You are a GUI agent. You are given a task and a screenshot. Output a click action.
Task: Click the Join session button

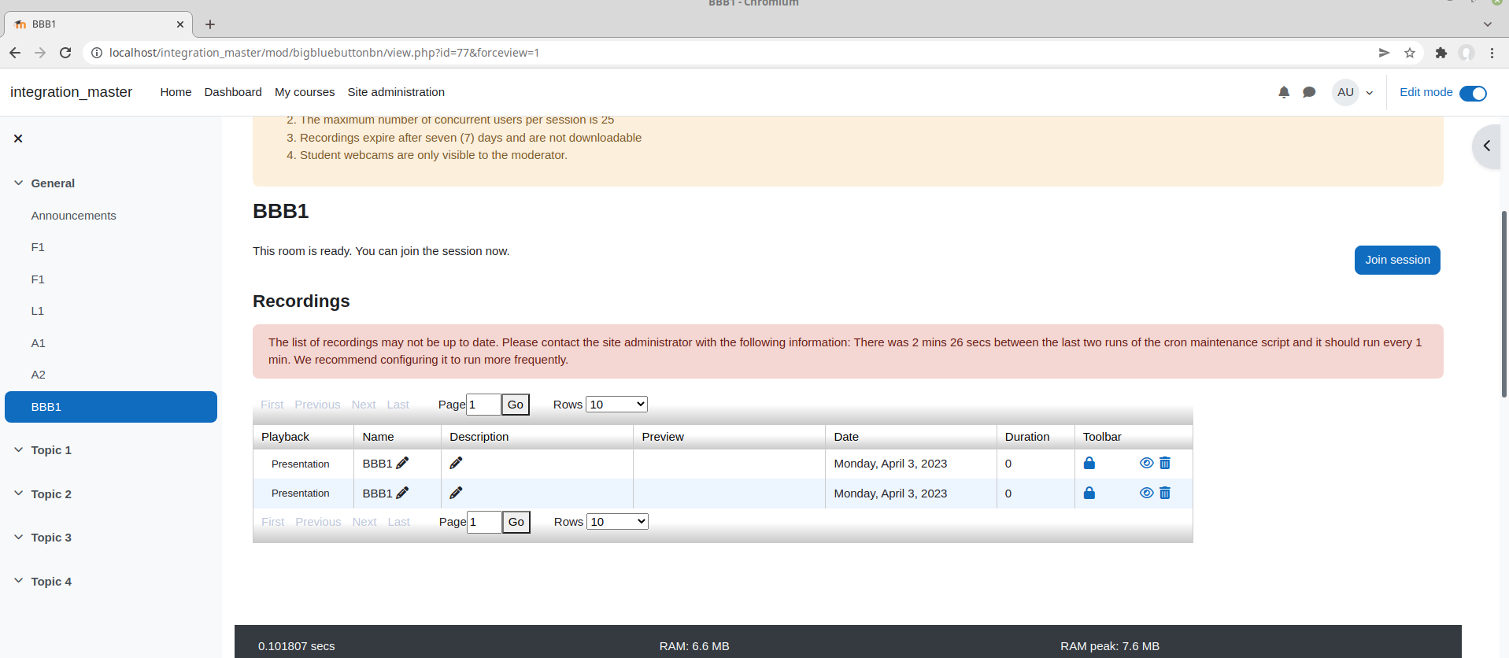pos(1397,260)
